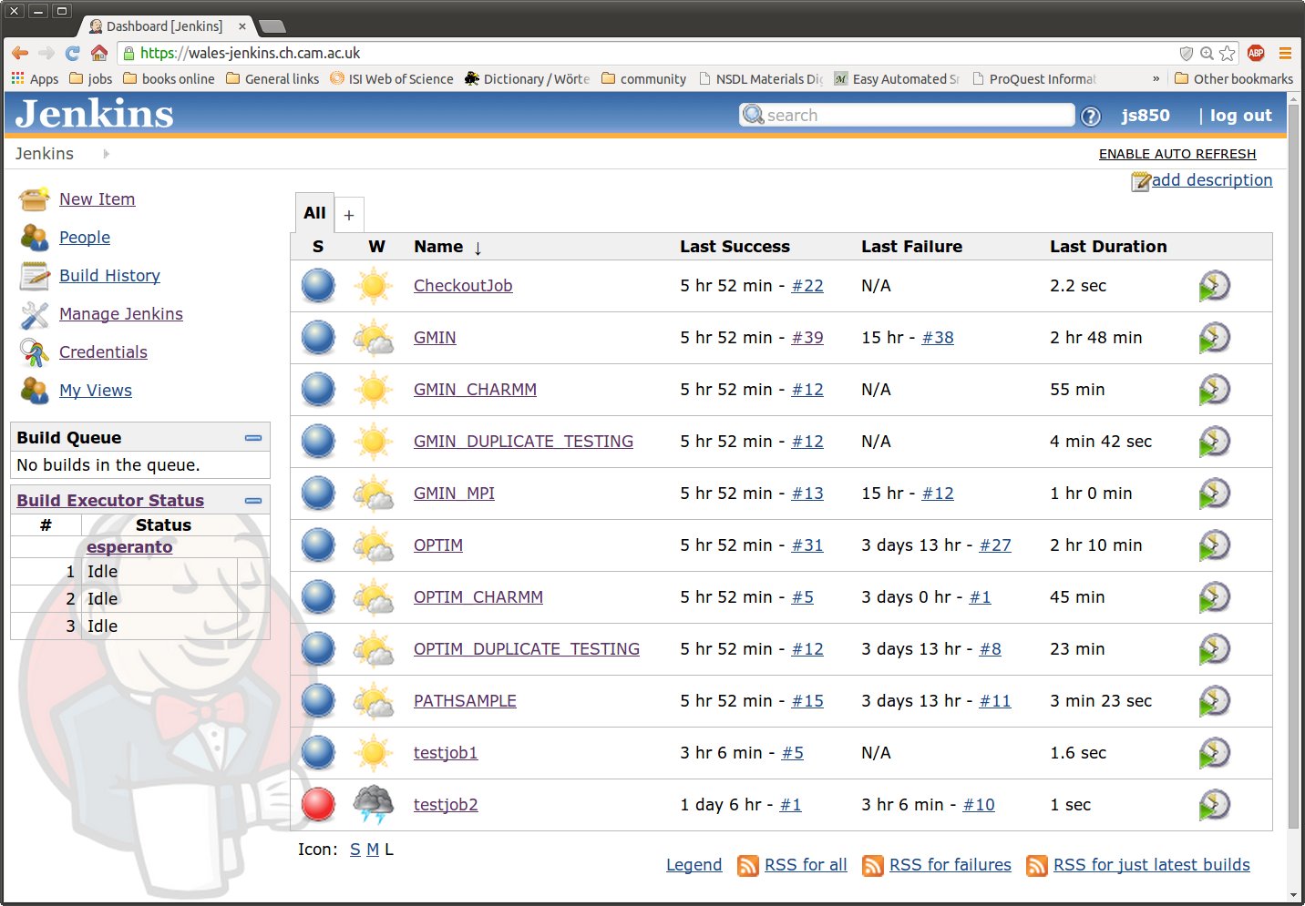Add a new view with plus tab
The height and width of the screenshot is (906, 1305).
coord(349,216)
